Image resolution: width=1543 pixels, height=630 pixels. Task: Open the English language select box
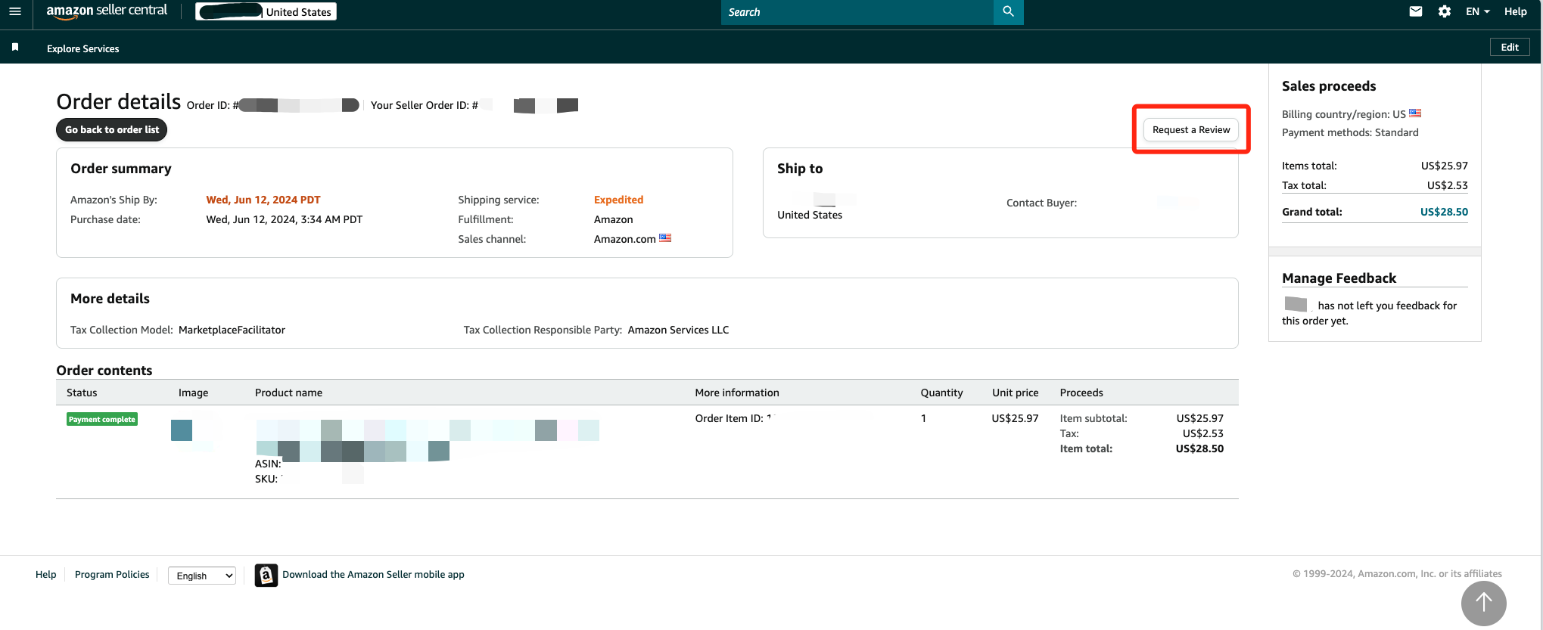(x=201, y=576)
